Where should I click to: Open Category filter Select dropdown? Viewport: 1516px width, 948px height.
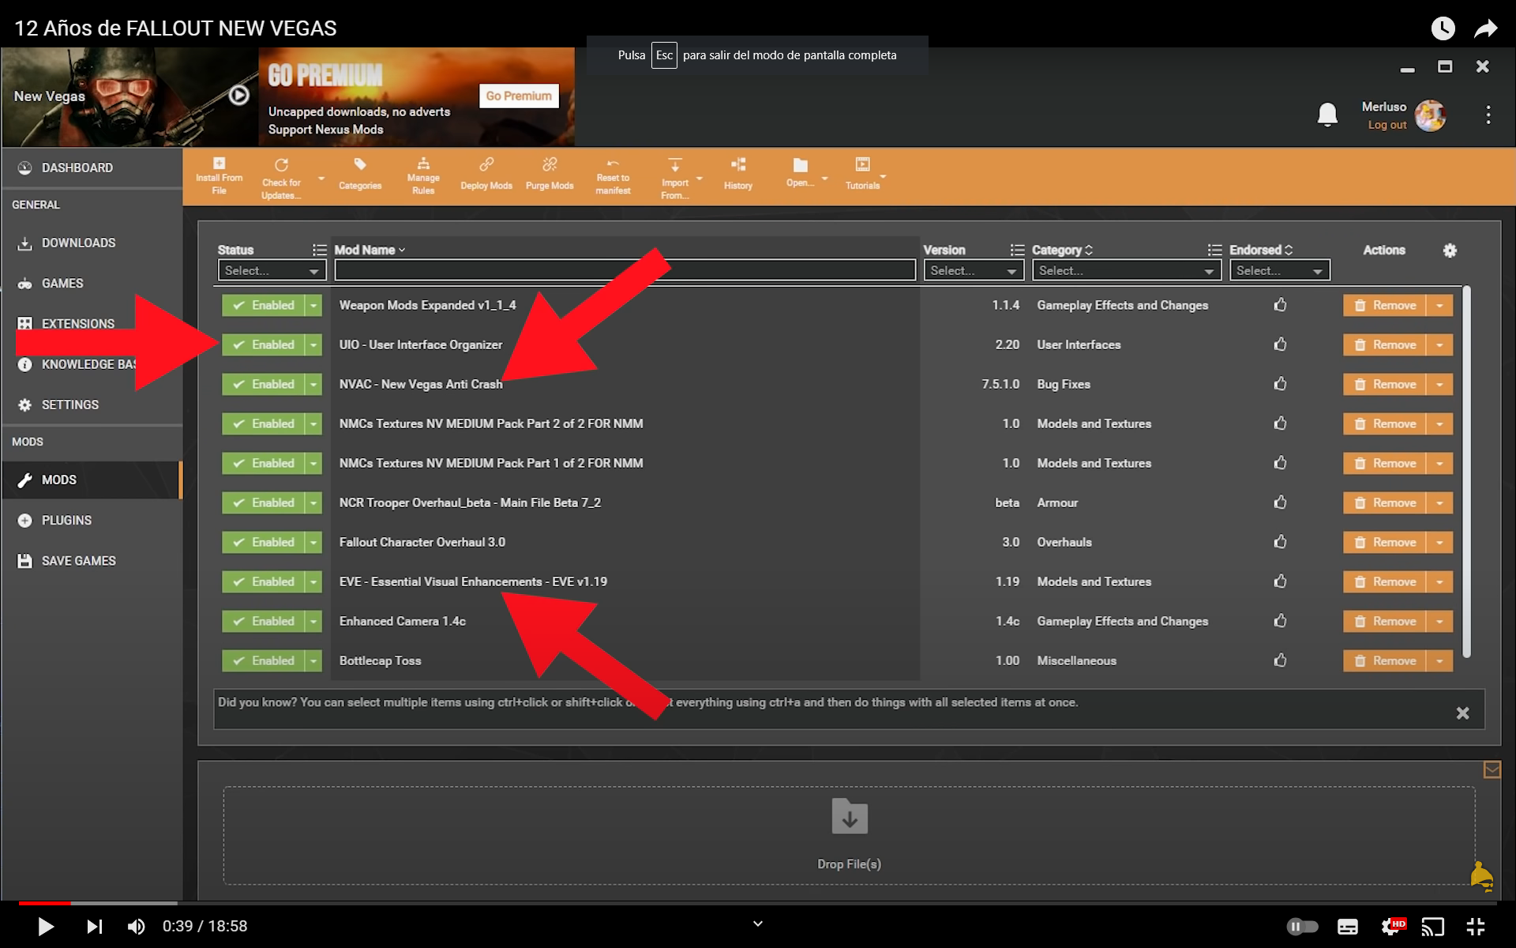pyautogui.click(x=1127, y=270)
